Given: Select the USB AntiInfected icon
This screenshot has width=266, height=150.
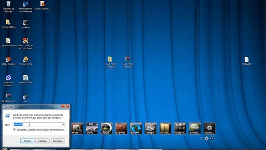Looking at the screenshot, I should point(8,42).
